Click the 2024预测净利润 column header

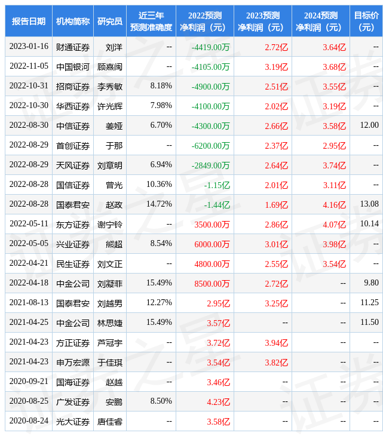coord(321,21)
